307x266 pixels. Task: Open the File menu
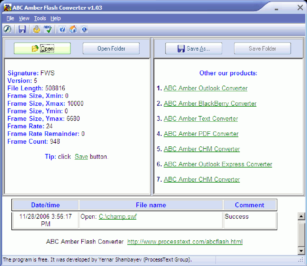[10, 18]
